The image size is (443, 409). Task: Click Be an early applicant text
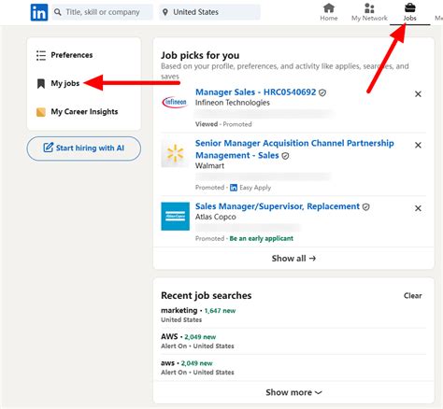click(x=262, y=239)
